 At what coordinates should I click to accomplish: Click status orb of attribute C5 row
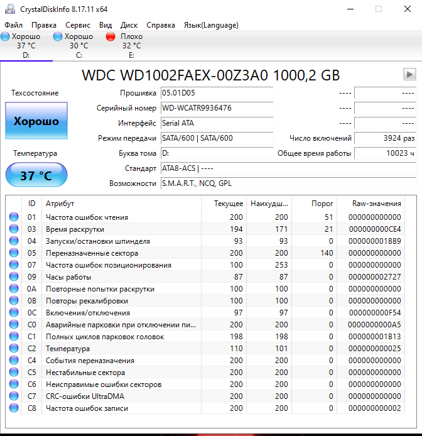click(14, 373)
